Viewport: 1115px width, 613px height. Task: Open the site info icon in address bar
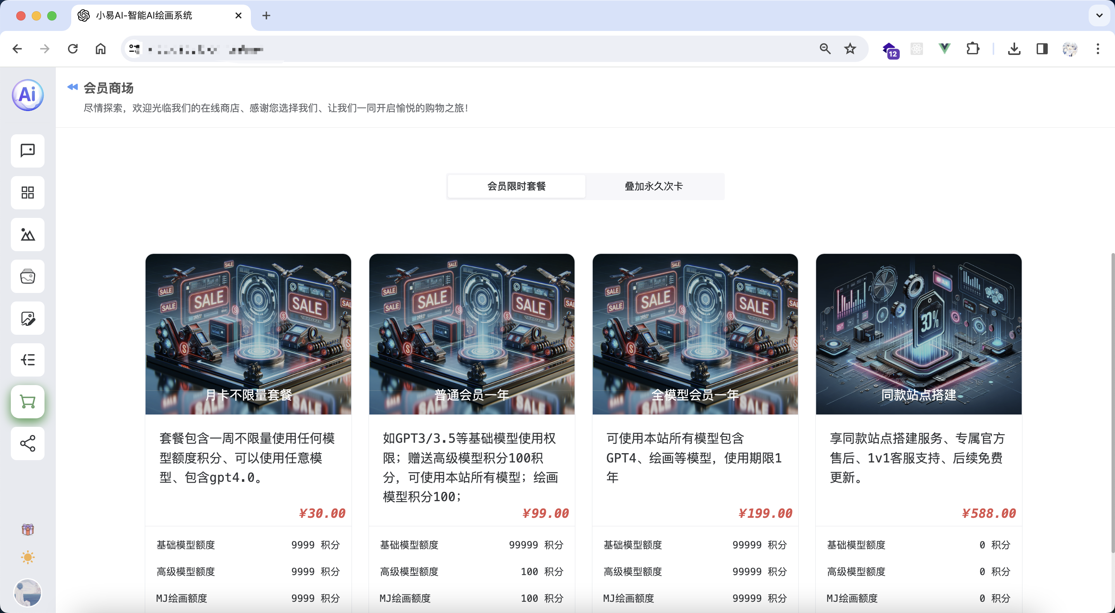point(134,49)
